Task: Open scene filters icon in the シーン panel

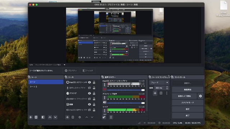Action: click(43, 117)
